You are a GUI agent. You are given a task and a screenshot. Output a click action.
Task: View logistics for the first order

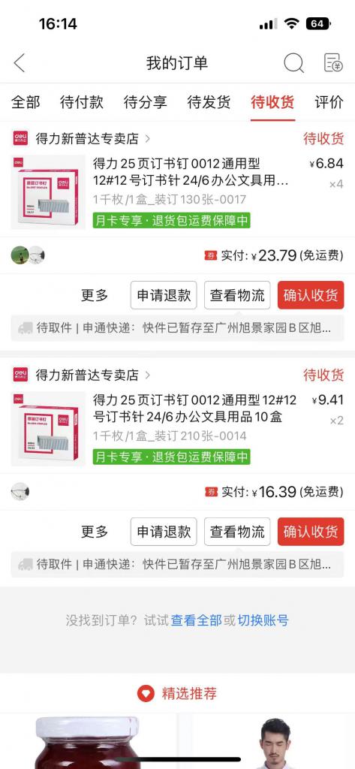click(237, 295)
